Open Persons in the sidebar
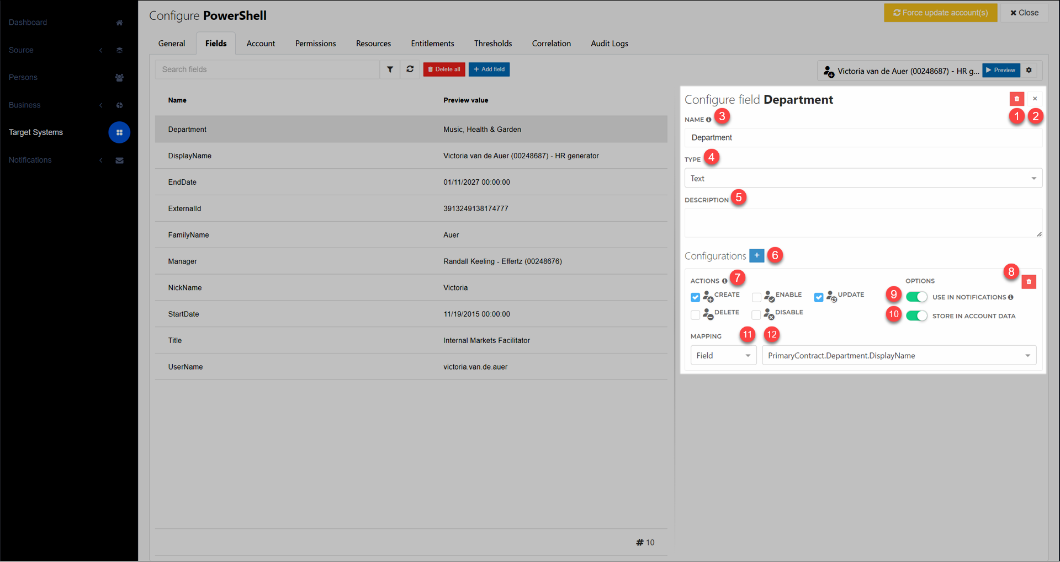 coord(23,78)
